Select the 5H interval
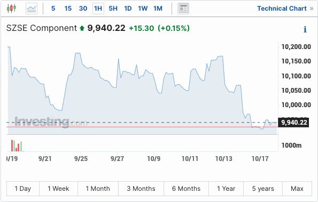Viewport: 318px width, 202px height. [113, 9]
